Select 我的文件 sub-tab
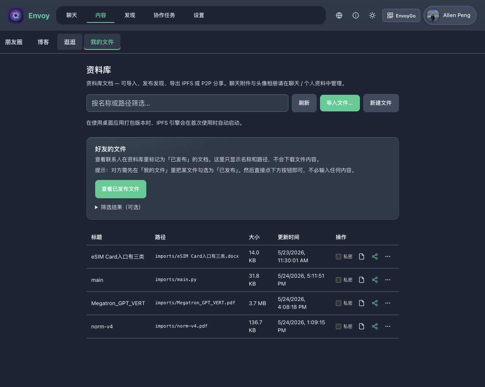This screenshot has height=387, width=485. pyautogui.click(x=102, y=42)
